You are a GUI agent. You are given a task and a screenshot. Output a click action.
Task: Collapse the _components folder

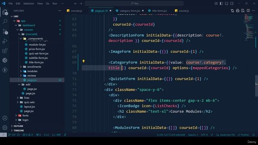[21, 39]
